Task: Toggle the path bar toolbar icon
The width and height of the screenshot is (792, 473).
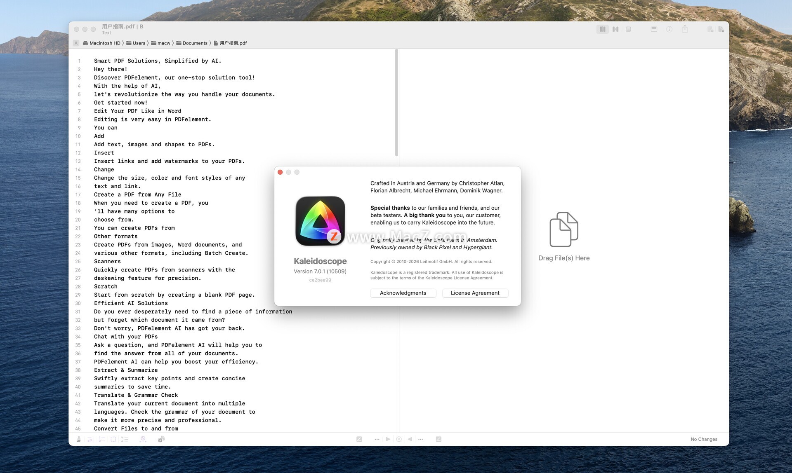Action: (654, 29)
